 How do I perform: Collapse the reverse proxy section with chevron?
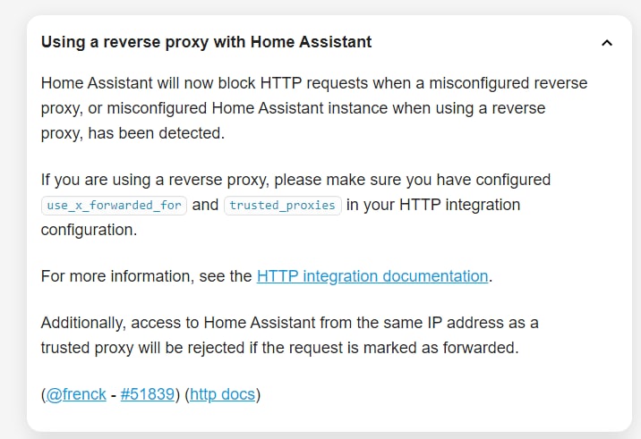click(607, 43)
